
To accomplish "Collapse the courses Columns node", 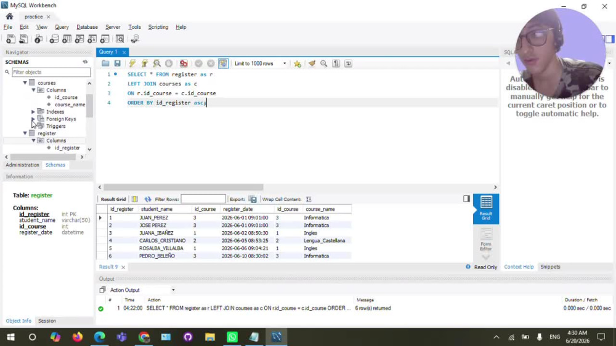I will 33,90.
